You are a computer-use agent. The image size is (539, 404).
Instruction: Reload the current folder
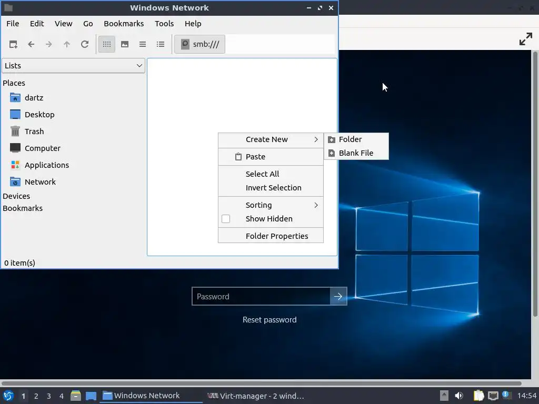click(x=85, y=44)
